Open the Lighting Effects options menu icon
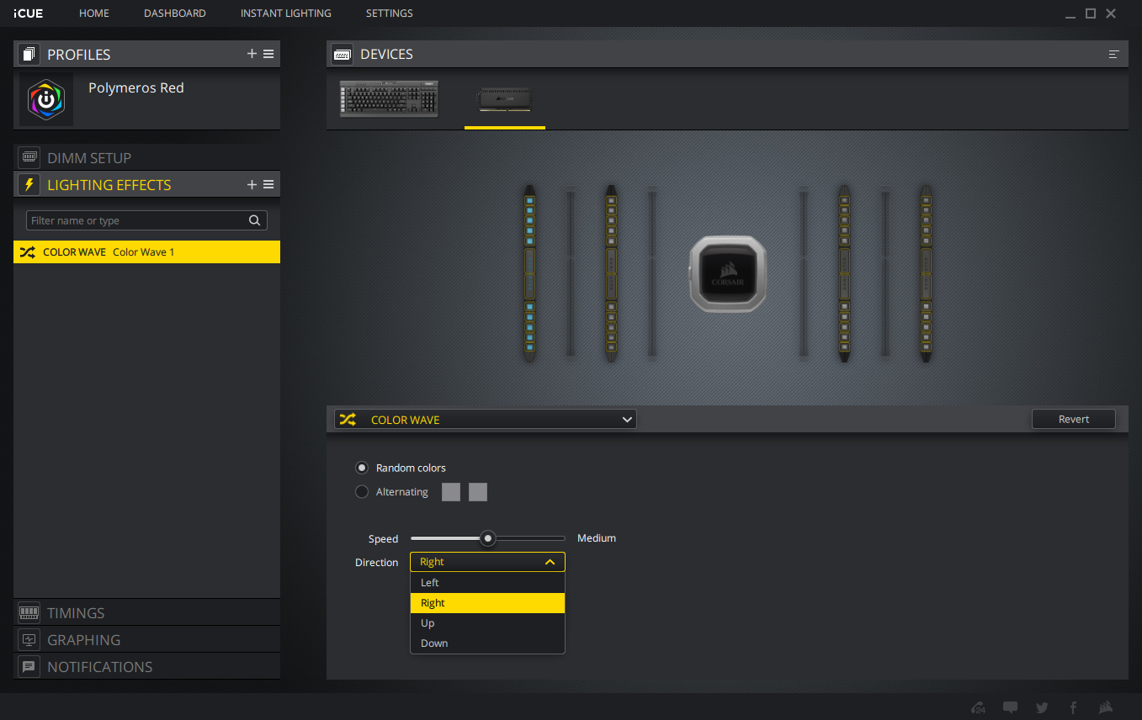1142x720 pixels. click(268, 184)
